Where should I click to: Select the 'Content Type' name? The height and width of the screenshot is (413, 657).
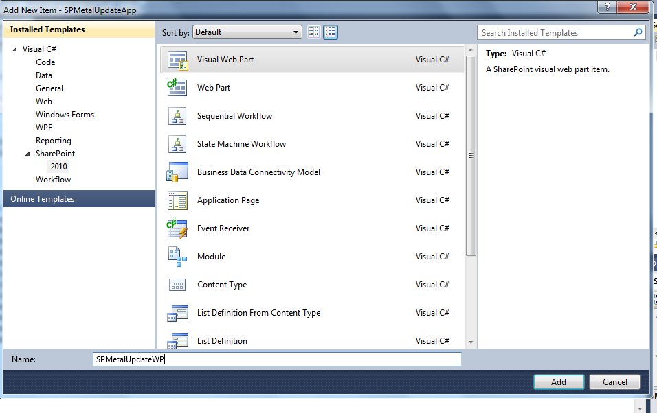coord(222,285)
